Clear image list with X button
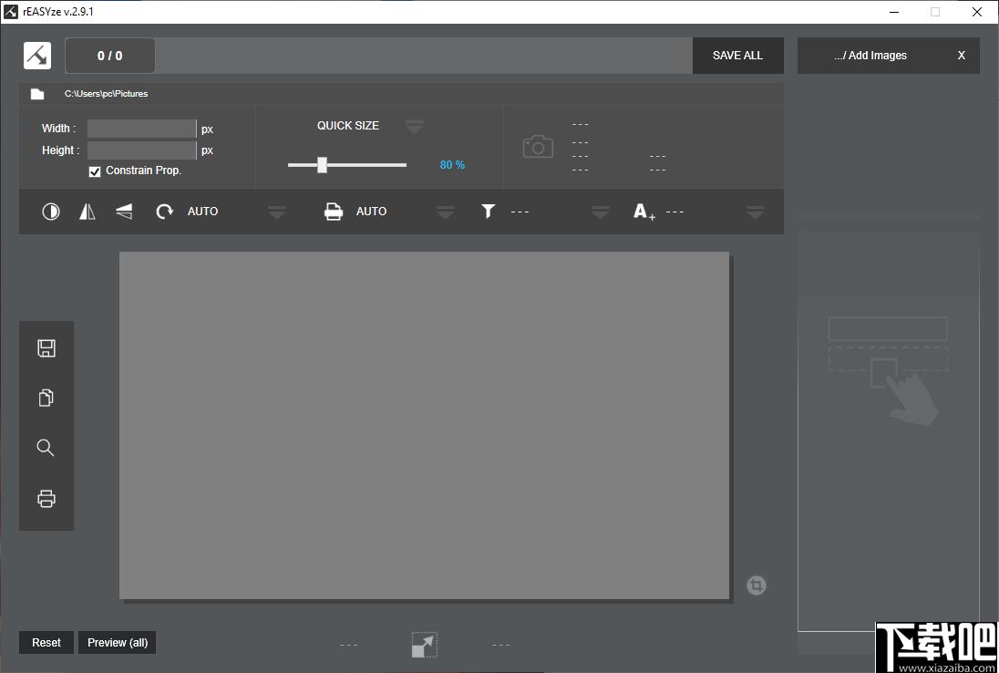This screenshot has width=999, height=673. coord(962,56)
